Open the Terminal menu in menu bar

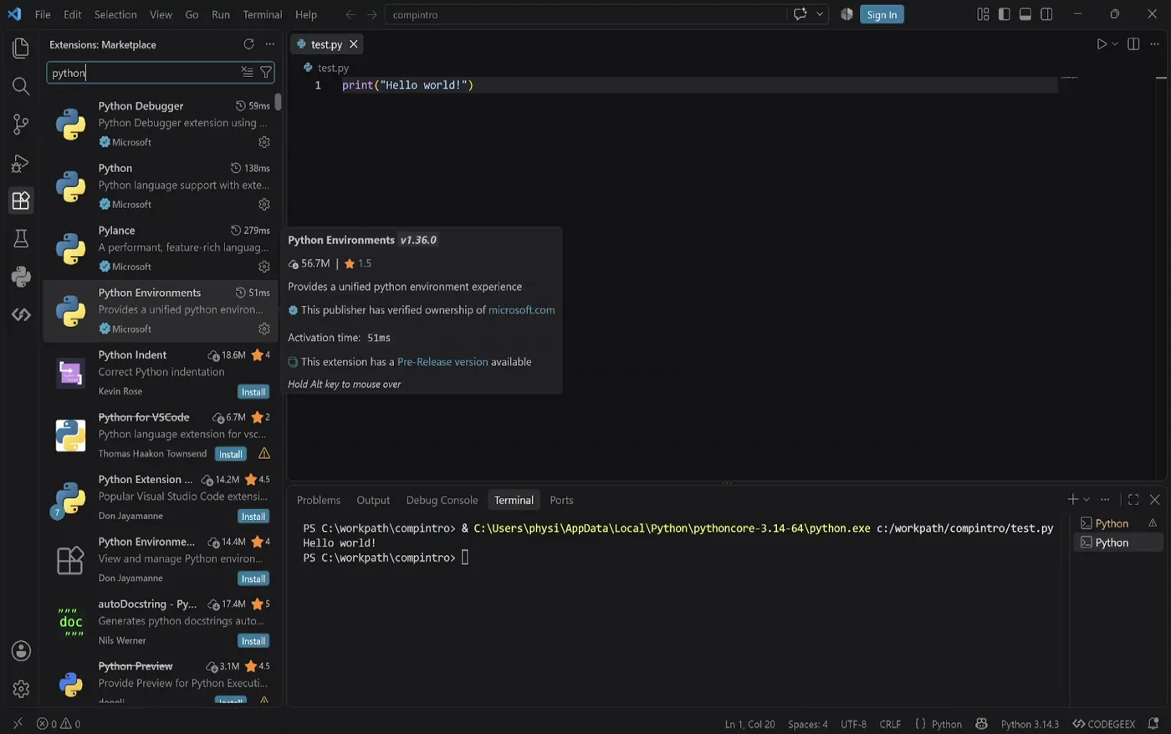(x=263, y=14)
